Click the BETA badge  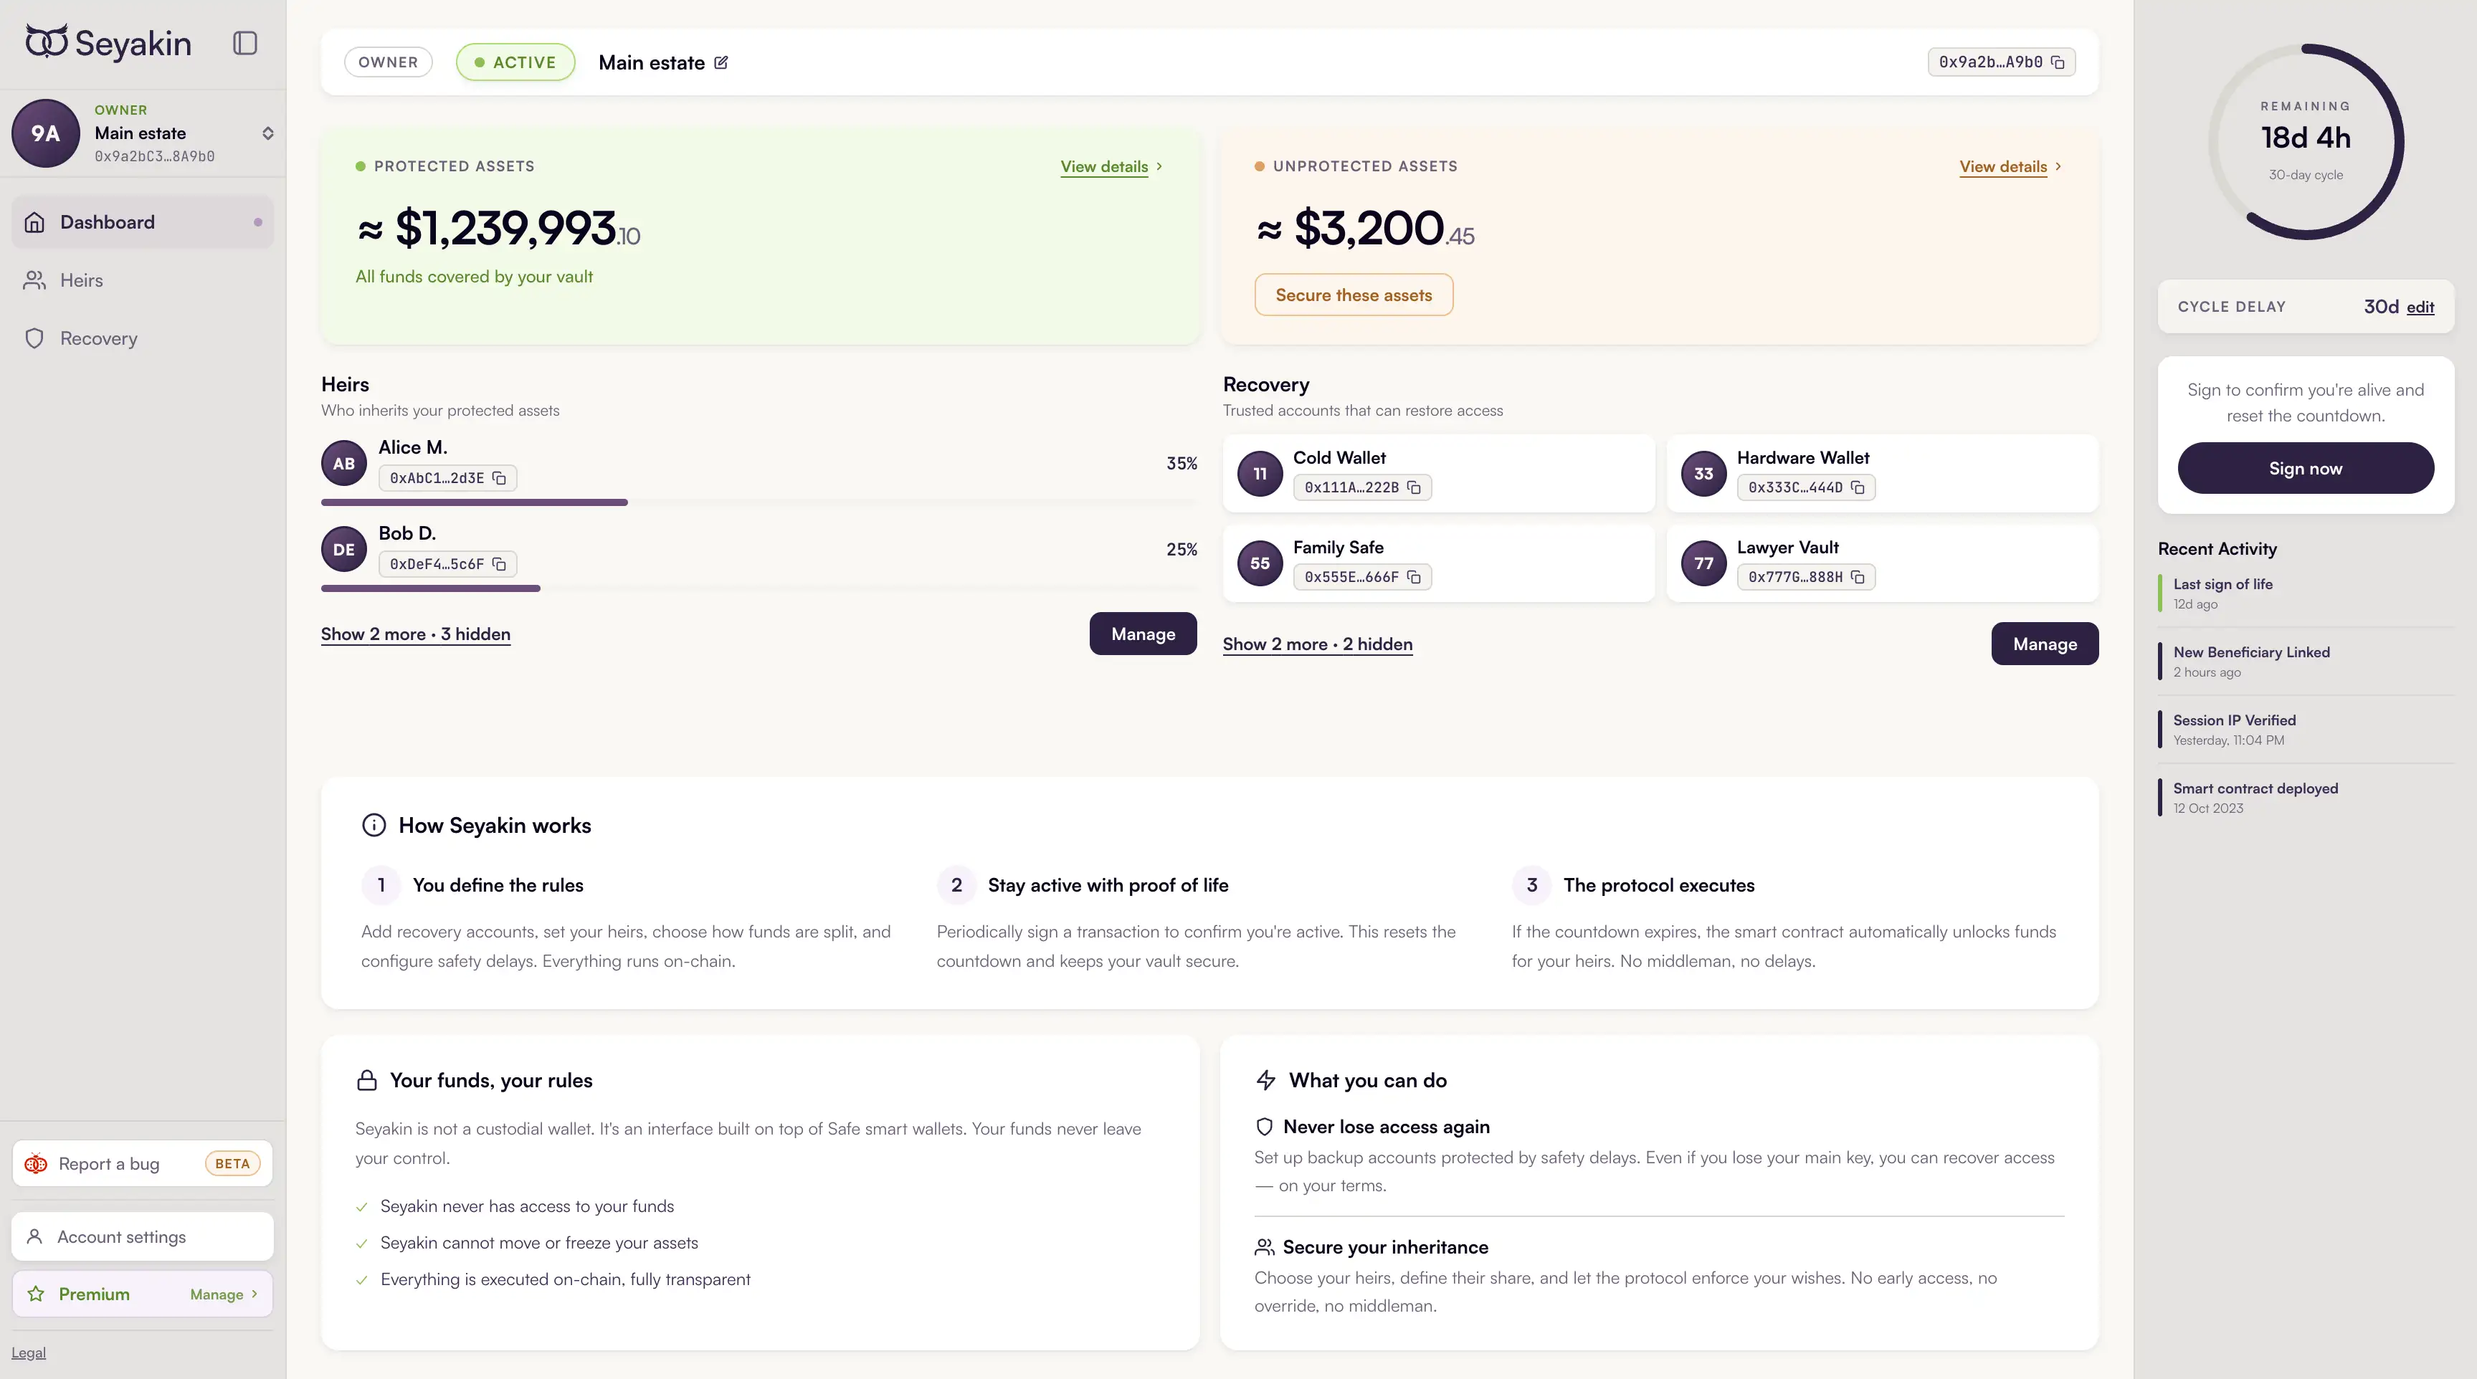(x=232, y=1164)
